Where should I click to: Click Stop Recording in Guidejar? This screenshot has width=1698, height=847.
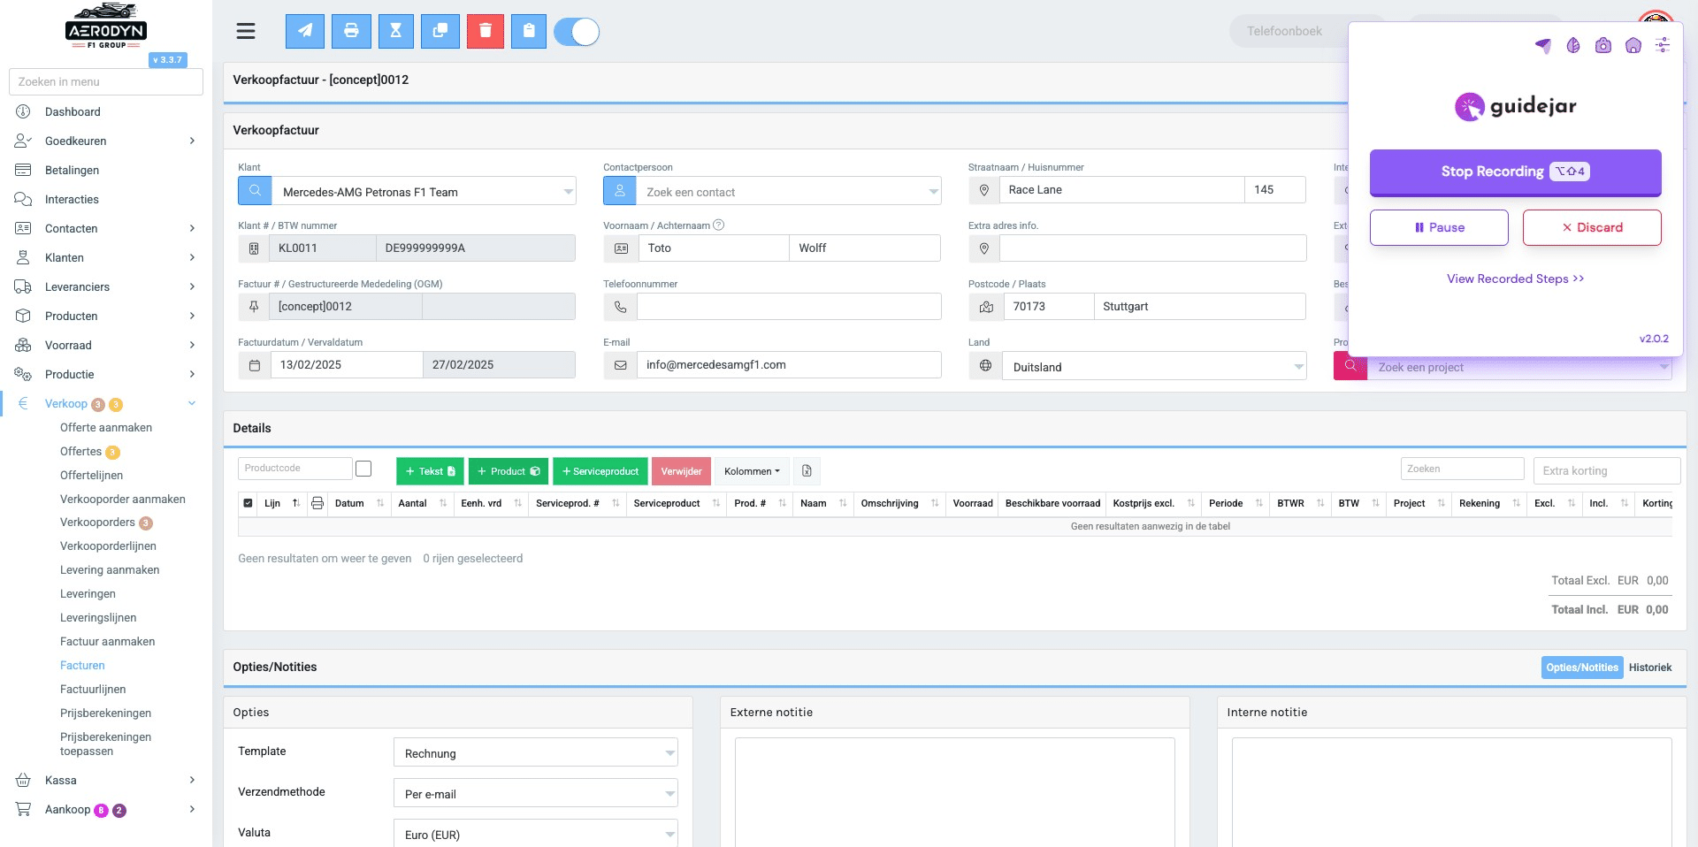[1516, 172]
